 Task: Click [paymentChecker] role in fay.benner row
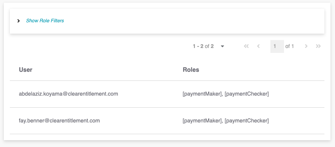pyautogui.click(x=247, y=121)
